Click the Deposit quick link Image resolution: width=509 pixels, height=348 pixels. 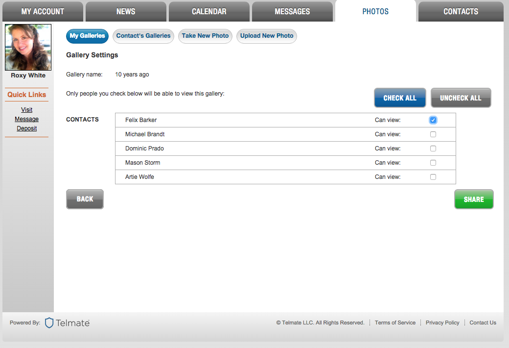(x=27, y=128)
